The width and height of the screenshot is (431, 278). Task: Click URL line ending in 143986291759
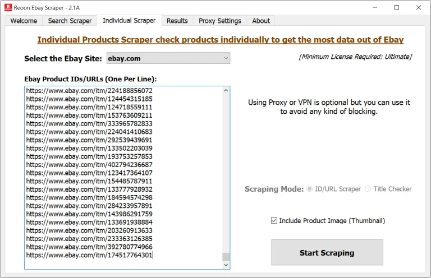point(89,214)
